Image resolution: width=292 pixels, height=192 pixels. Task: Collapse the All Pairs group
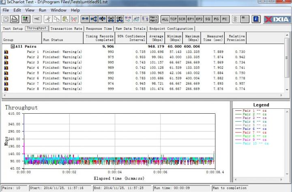(13, 46)
